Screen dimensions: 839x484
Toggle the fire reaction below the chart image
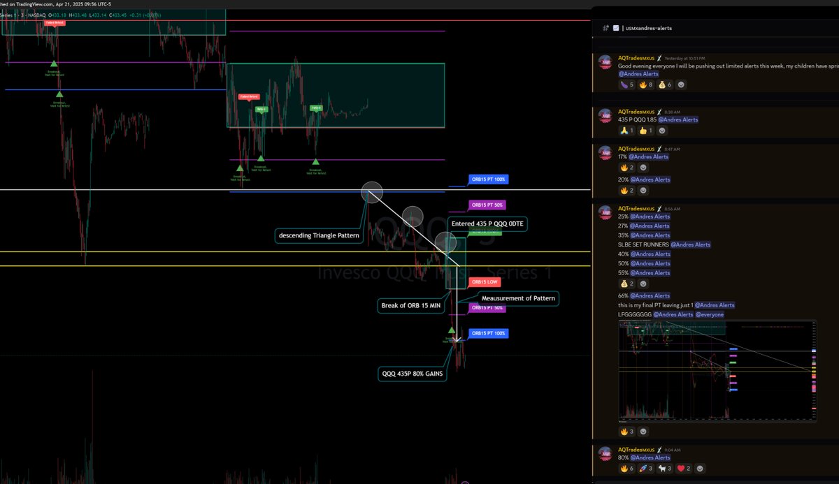pyautogui.click(x=626, y=432)
